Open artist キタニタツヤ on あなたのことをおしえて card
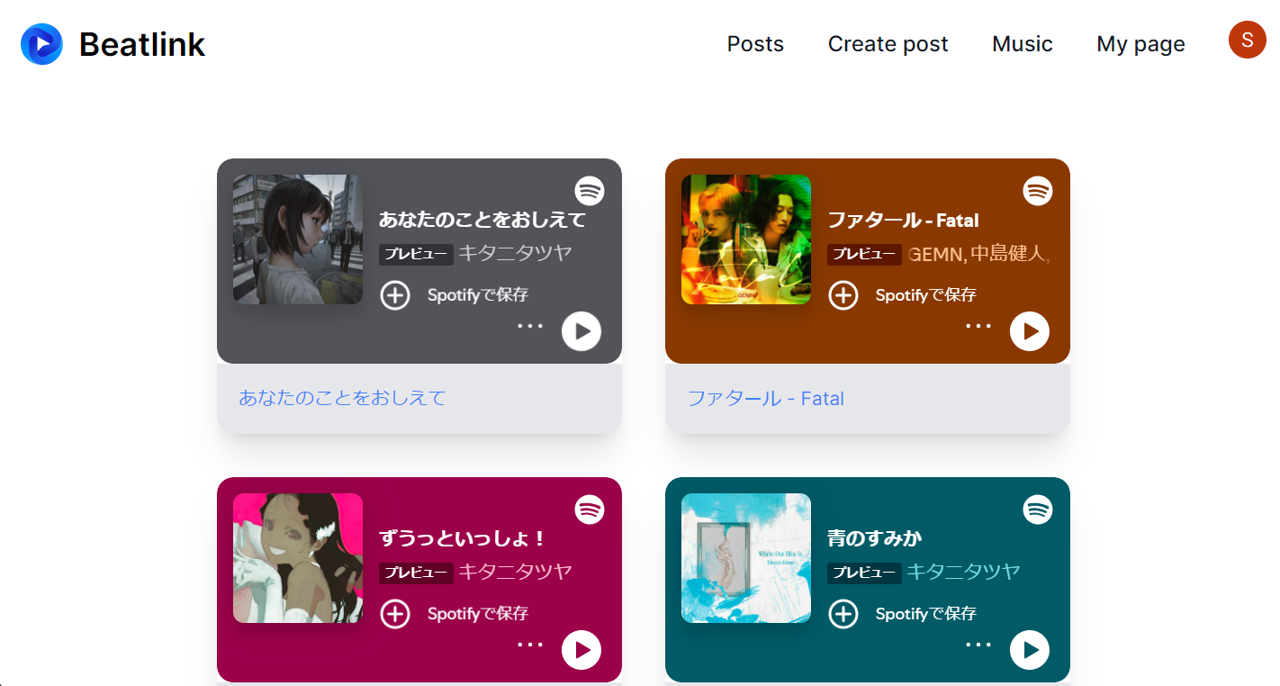This screenshot has width=1280, height=686. coord(516,253)
